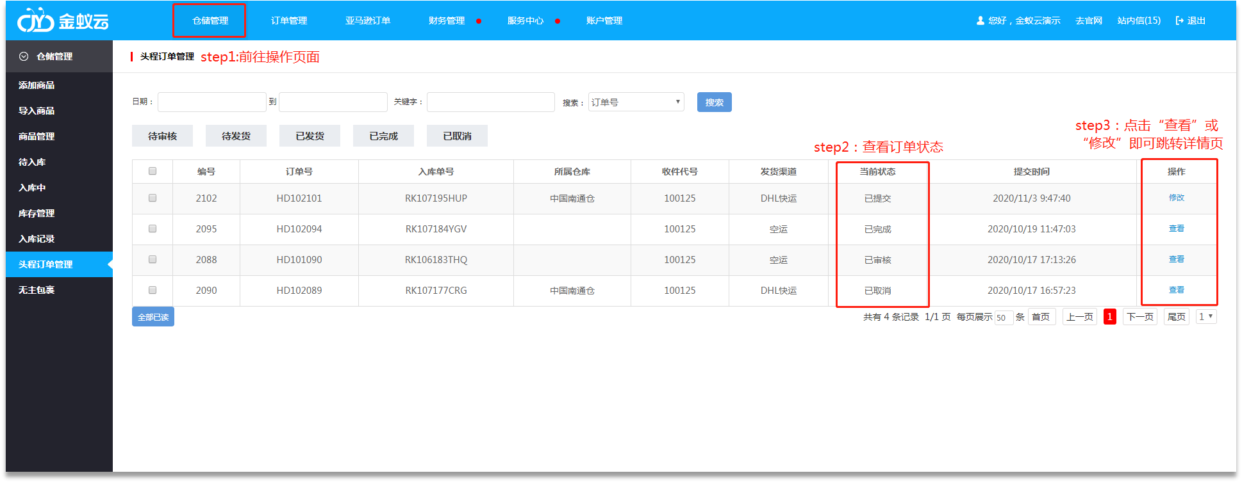This screenshot has width=1242, height=482.
Task: Open 站内信(15) messages link
Action: tap(1139, 20)
